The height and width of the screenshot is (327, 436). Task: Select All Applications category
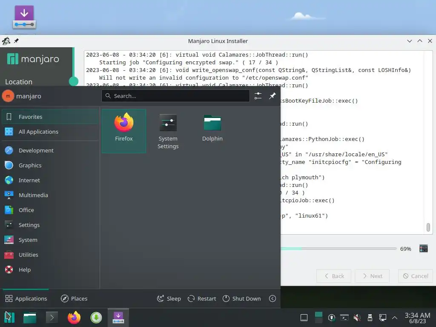point(50,132)
